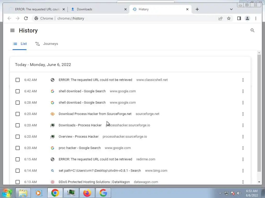Open Overview - Process Hacker history link

79,137
